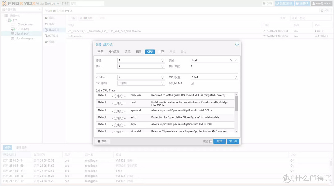
Task: Click the Back button in dialog
Action: point(219,141)
